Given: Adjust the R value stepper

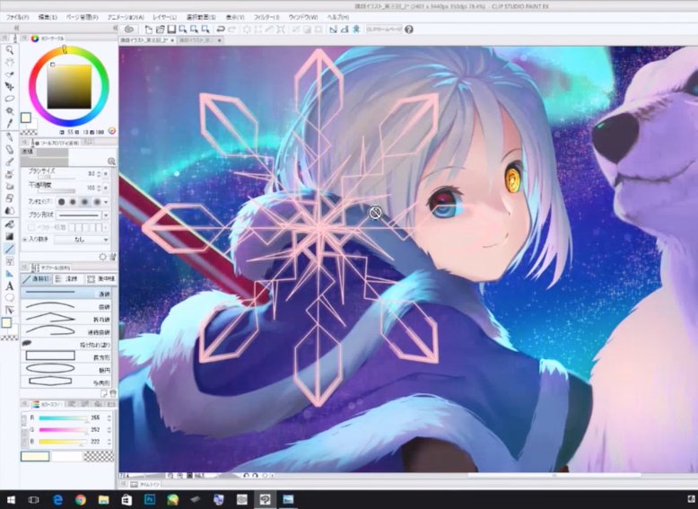Looking at the screenshot, I should pyautogui.click(x=109, y=417).
